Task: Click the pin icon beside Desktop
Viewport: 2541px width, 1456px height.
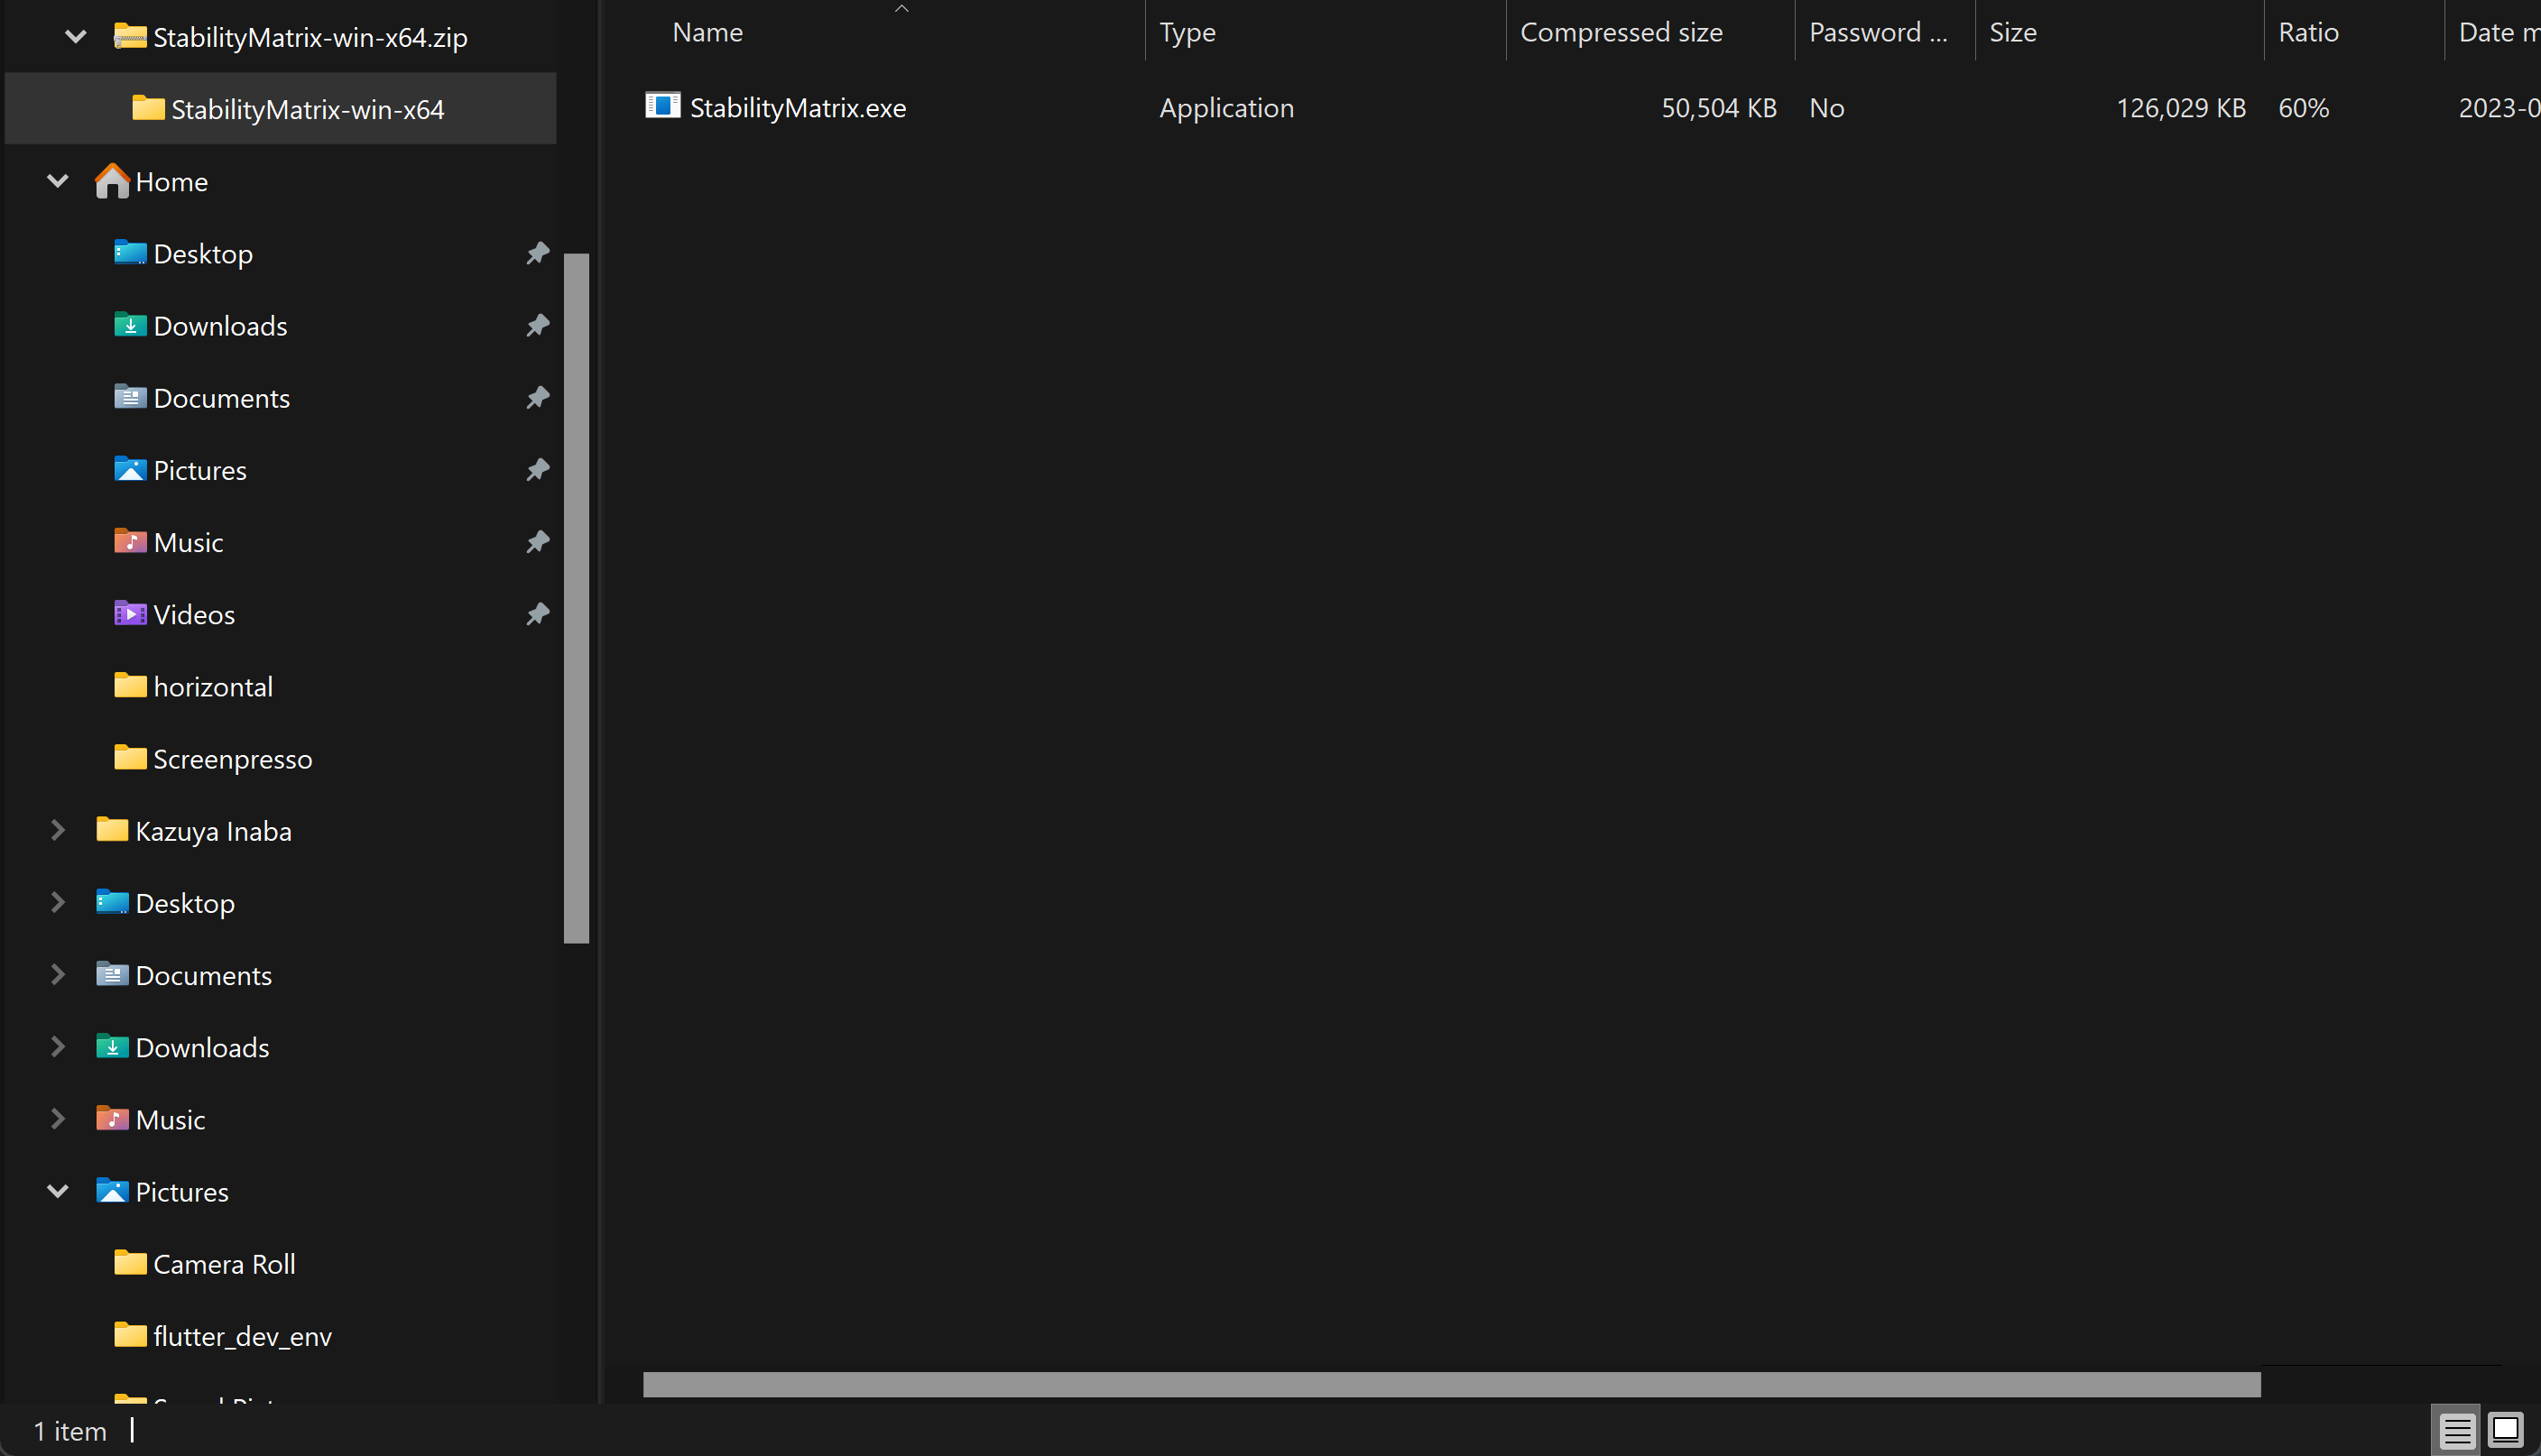Action: [538, 254]
